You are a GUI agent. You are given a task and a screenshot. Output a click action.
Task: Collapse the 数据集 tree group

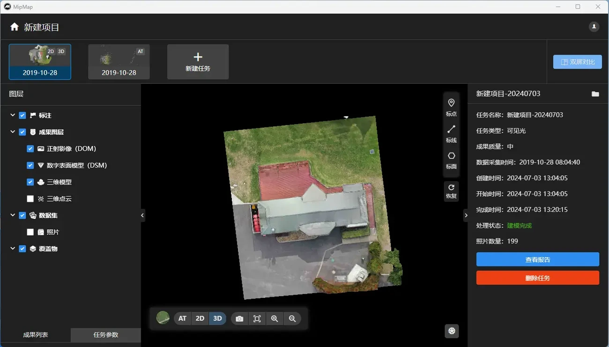pos(13,215)
